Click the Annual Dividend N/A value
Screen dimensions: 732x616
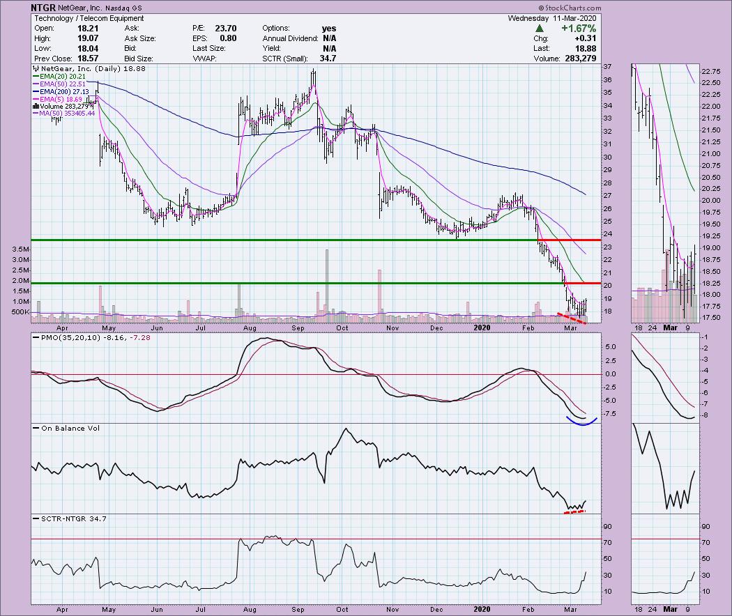click(x=329, y=38)
